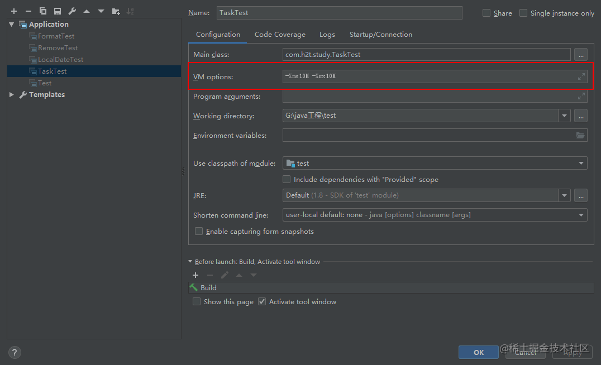601x365 pixels.
Task: Check Include dependencies with Provided scope
Action: (x=287, y=179)
